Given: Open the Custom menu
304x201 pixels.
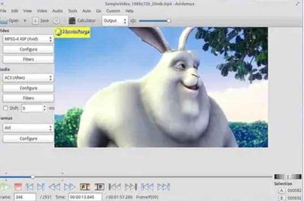Looking at the screenshot, I should pos(113,11).
